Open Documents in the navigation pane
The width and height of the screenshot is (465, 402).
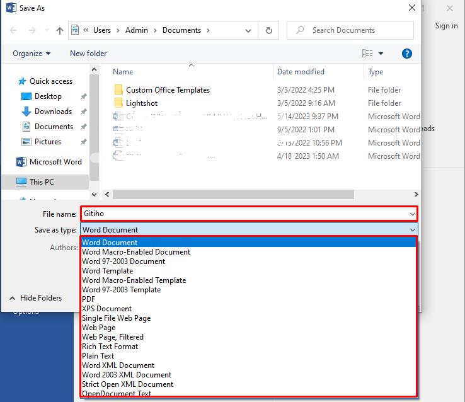pos(54,127)
